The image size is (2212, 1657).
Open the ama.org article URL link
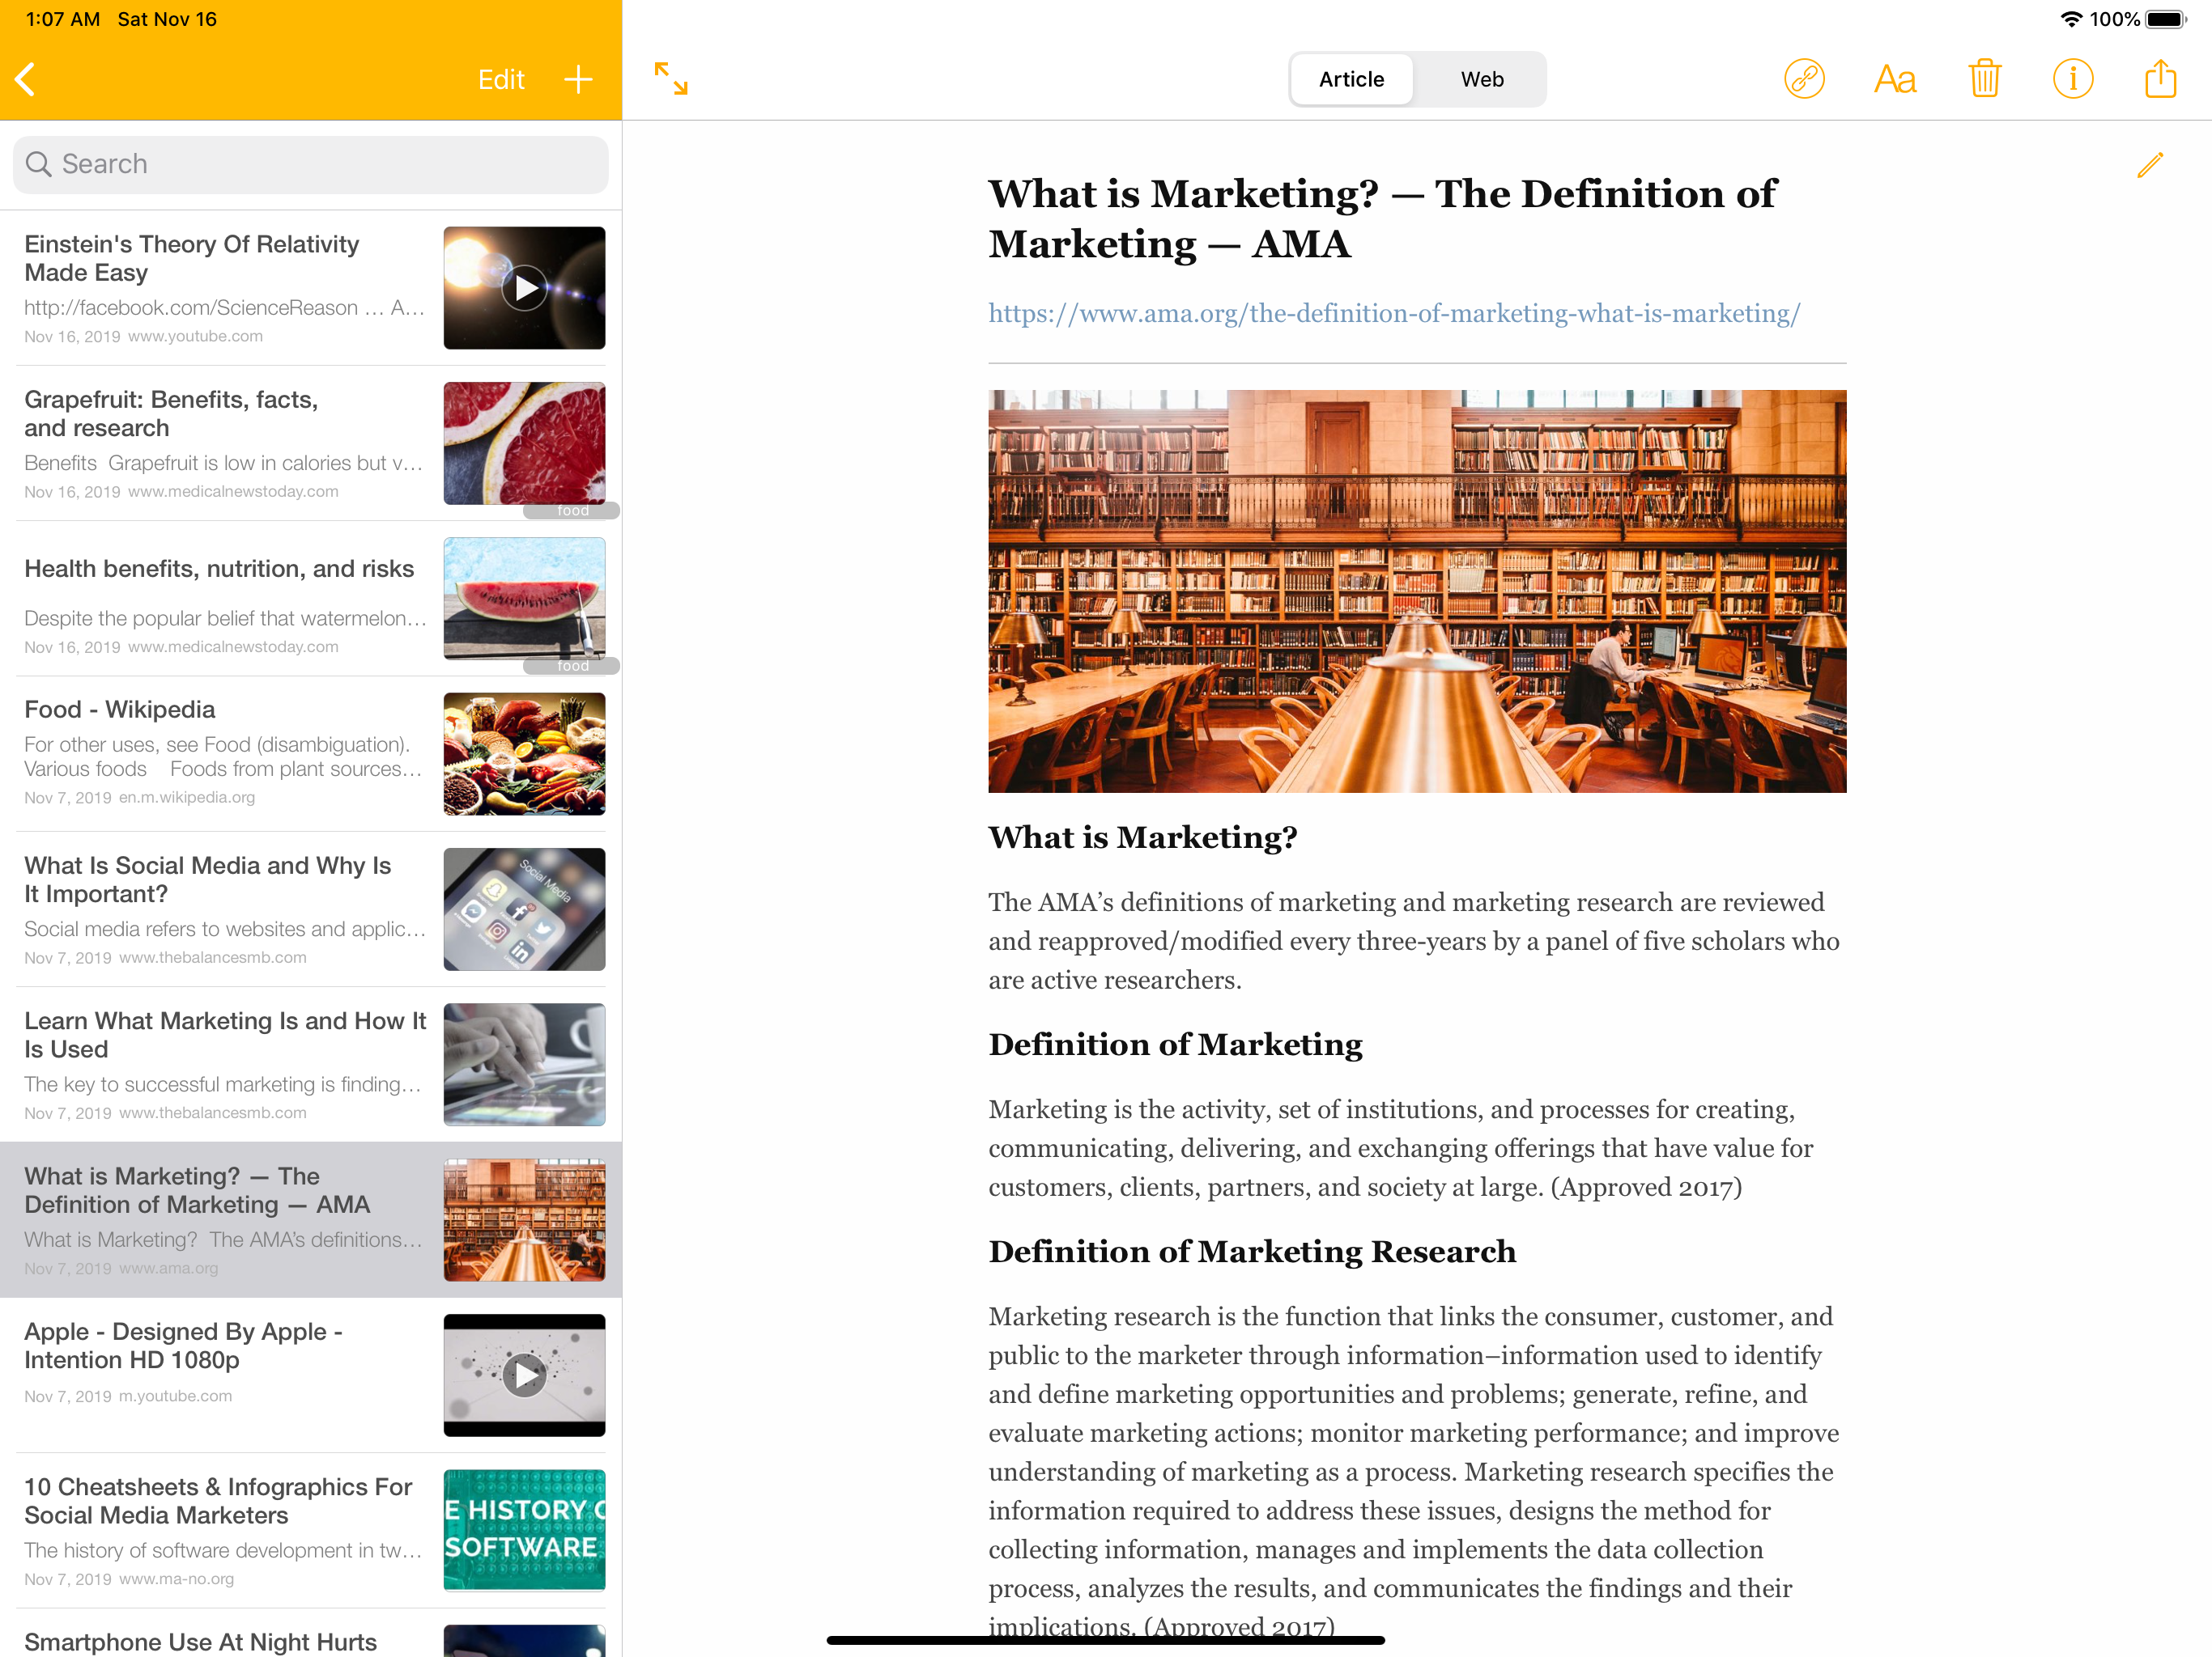(x=1394, y=314)
